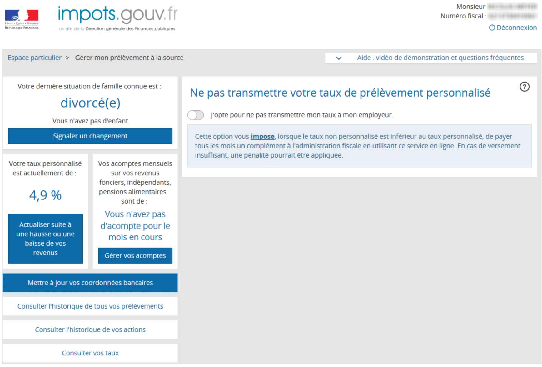This screenshot has width=542, height=367.
Task: Select Mettre à jour vos coordonnées bancaires
Action: click(x=90, y=283)
